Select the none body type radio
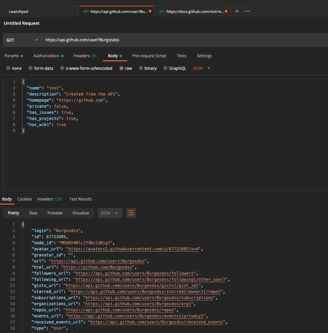Viewport: 328px width, 333px height. tap(8, 68)
